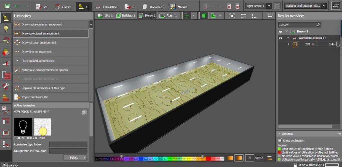Toggle visibility eye for Room 1
The height and width of the screenshot is (167, 342).
pos(281,32)
